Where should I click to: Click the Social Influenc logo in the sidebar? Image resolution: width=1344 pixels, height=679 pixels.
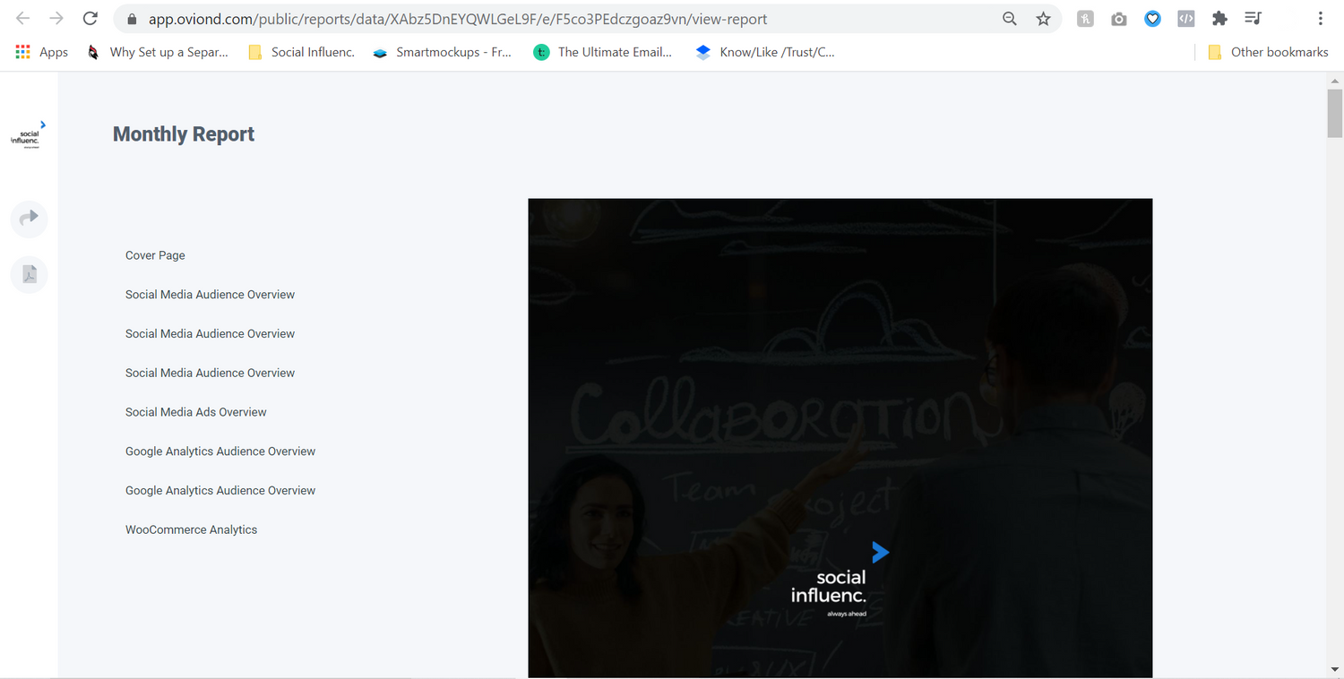(x=27, y=134)
